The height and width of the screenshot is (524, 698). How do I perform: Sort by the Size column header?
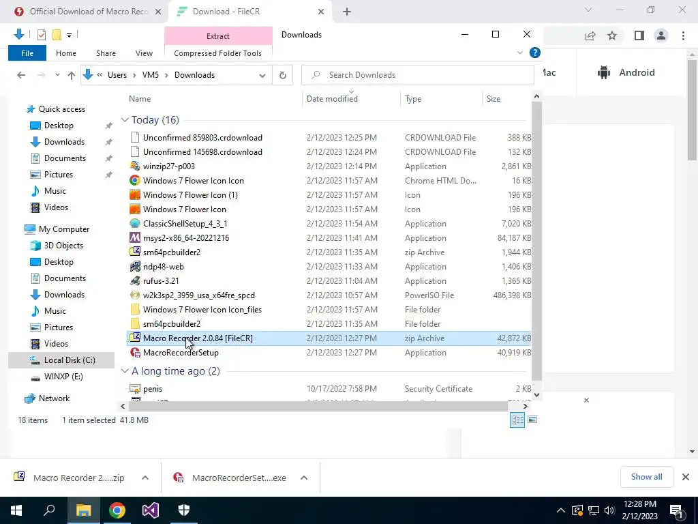(494, 99)
